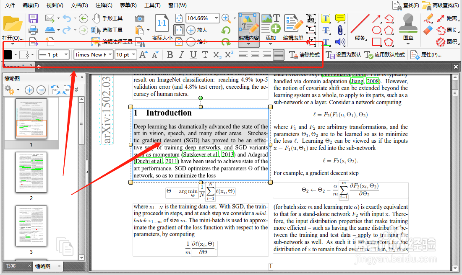Click the Sound speaker annotation tool
462x275 pixels.
pyautogui.click(x=340, y=42)
